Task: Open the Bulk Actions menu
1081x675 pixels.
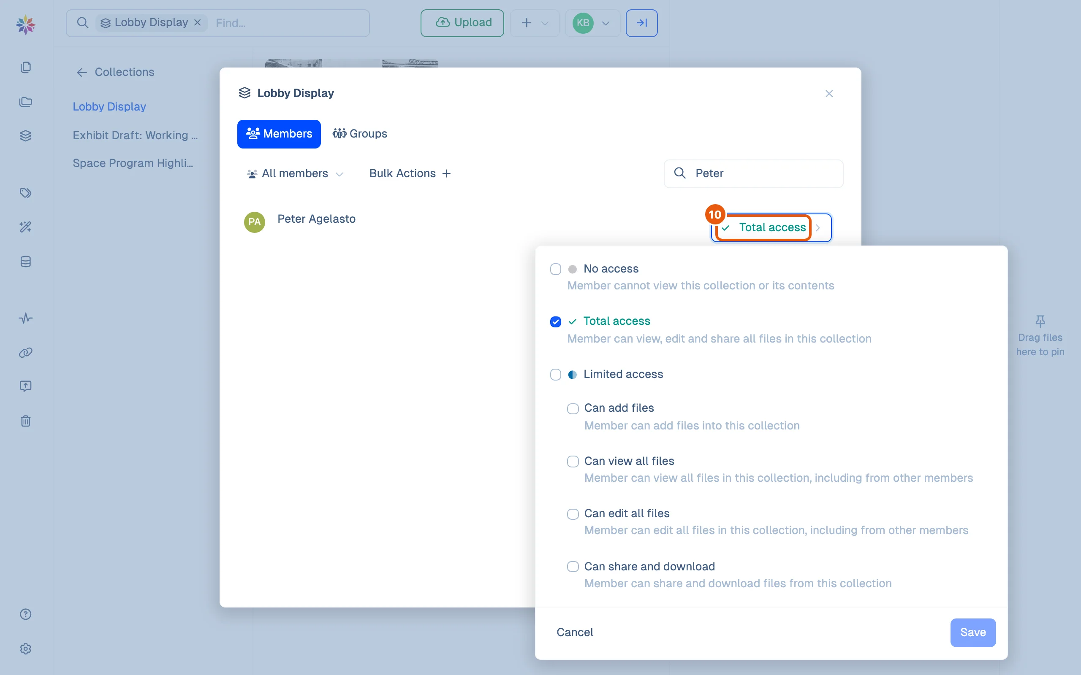Action: [410, 174]
